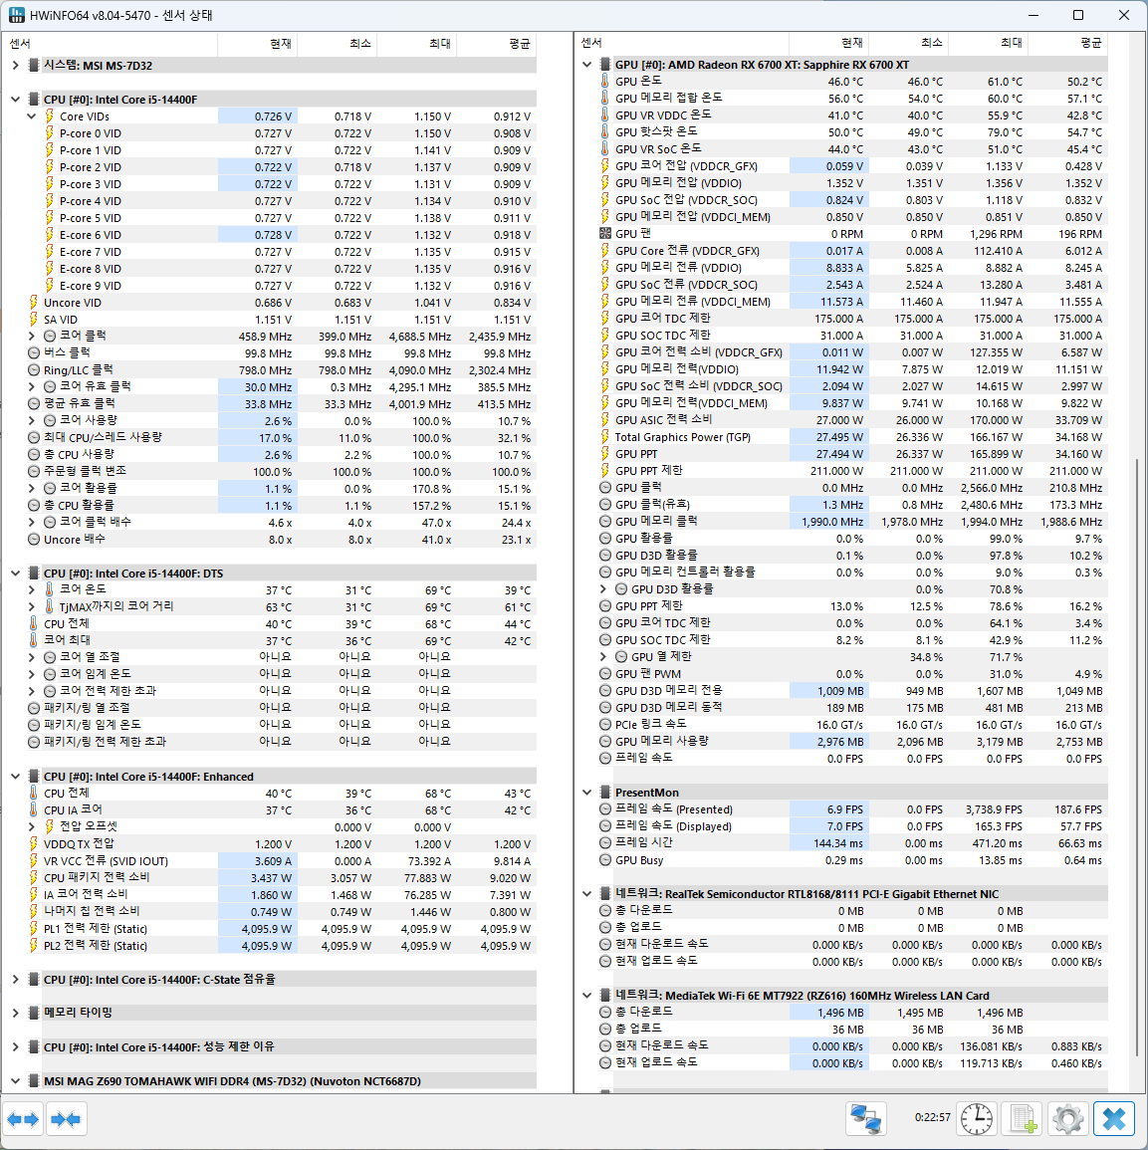Collapse the AMD Radeon RX 6700 XT GPU section
Screen dimensions: 1148x1150
coord(586,65)
